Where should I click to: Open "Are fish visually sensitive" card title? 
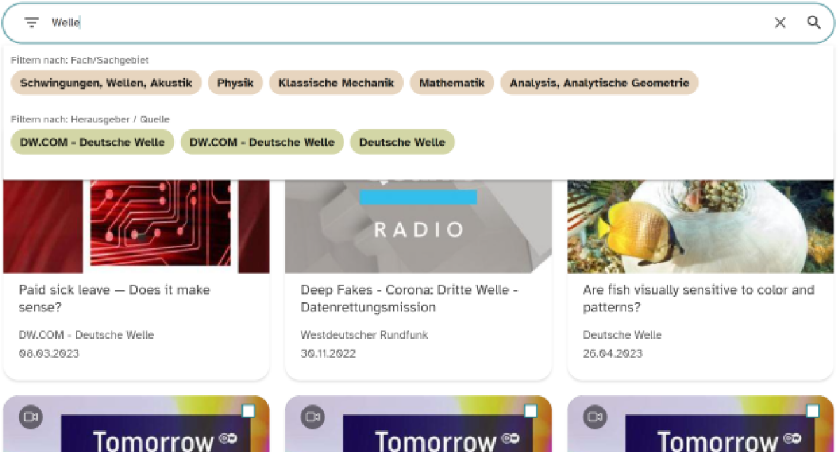(699, 299)
